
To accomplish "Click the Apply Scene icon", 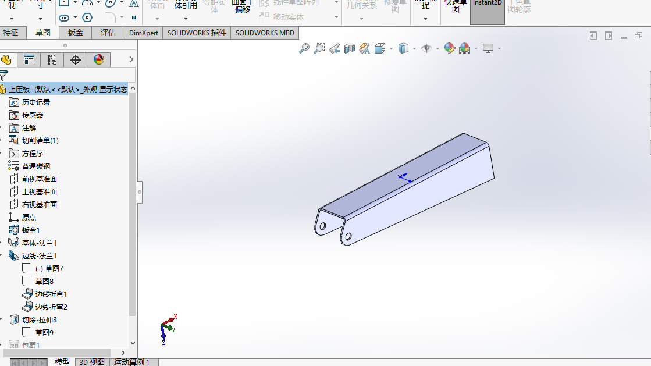I will click(x=465, y=49).
